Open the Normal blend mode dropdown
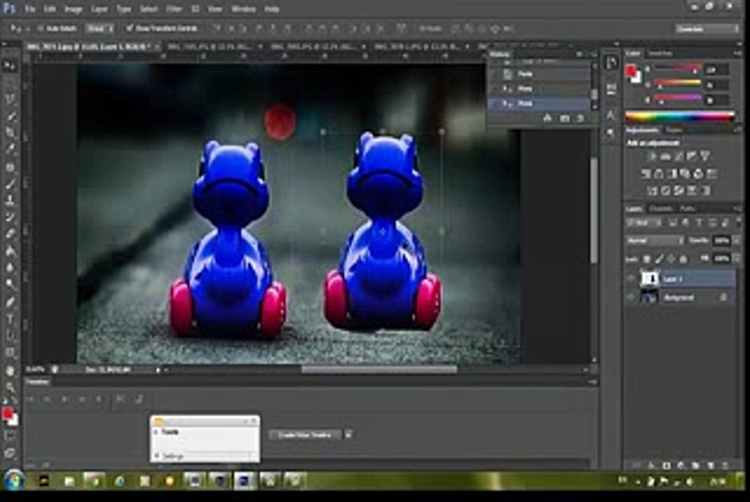Image resolution: width=750 pixels, height=502 pixels. coord(655,241)
